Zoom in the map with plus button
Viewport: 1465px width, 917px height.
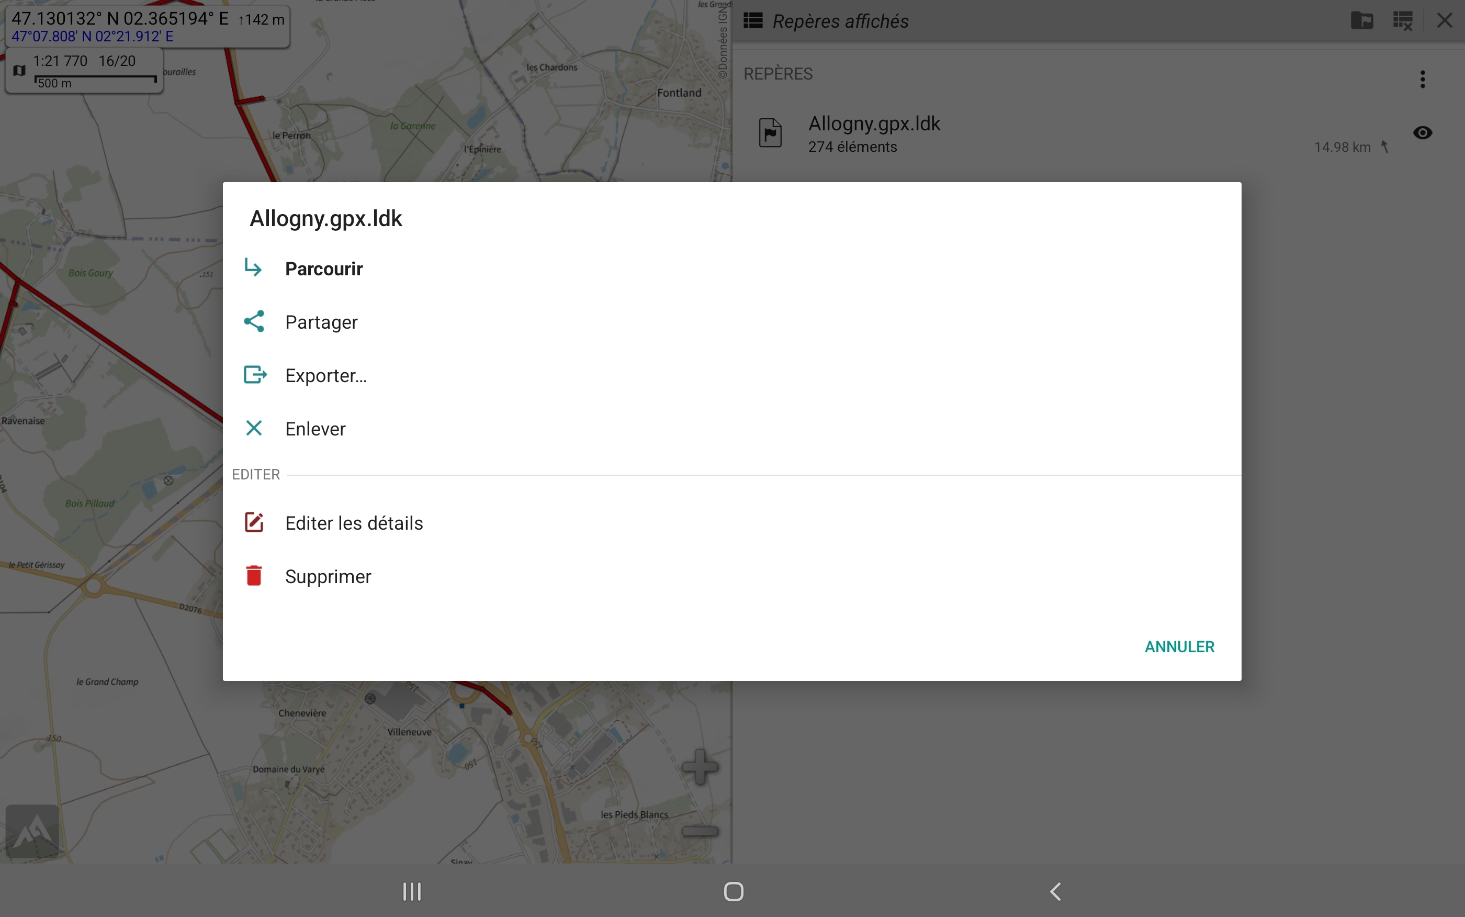(x=700, y=767)
